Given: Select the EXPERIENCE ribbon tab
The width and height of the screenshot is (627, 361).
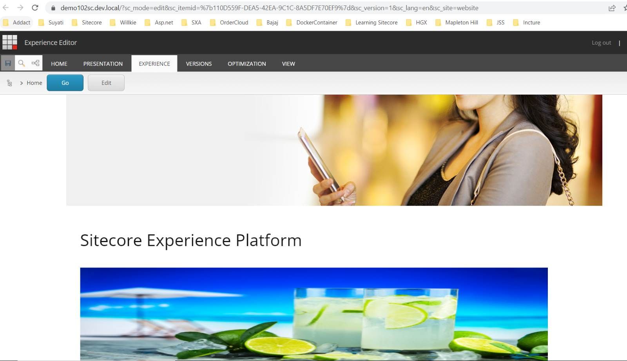Looking at the screenshot, I should (154, 64).
